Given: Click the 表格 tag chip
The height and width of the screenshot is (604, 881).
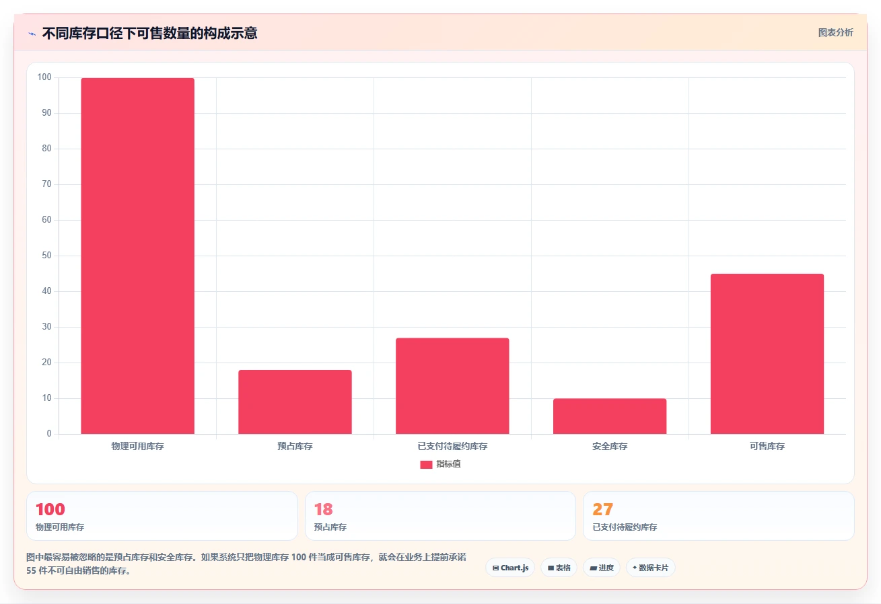Looking at the screenshot, I should coord(559,568).
